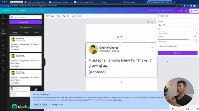Open the Styles sidebar panel

pyautogui.click(x=3, y=47)
